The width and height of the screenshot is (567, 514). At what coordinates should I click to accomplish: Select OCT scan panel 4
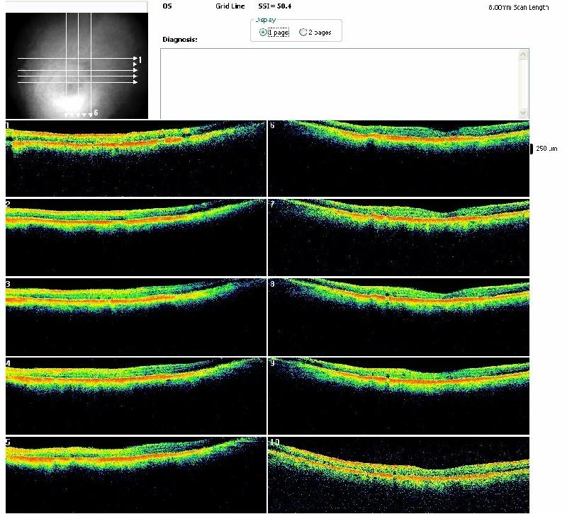click(136, 396)
